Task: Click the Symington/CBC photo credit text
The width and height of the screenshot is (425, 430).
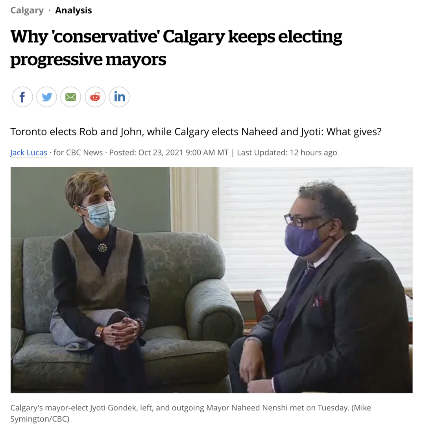Action: [40, 419]
